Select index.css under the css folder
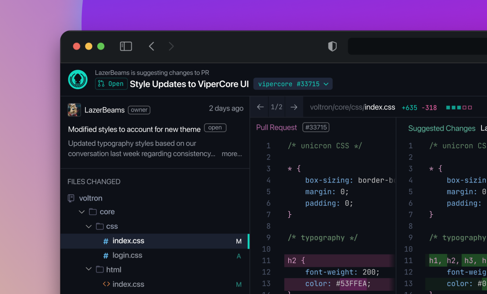The image size is (487, 294). [155, 241]
